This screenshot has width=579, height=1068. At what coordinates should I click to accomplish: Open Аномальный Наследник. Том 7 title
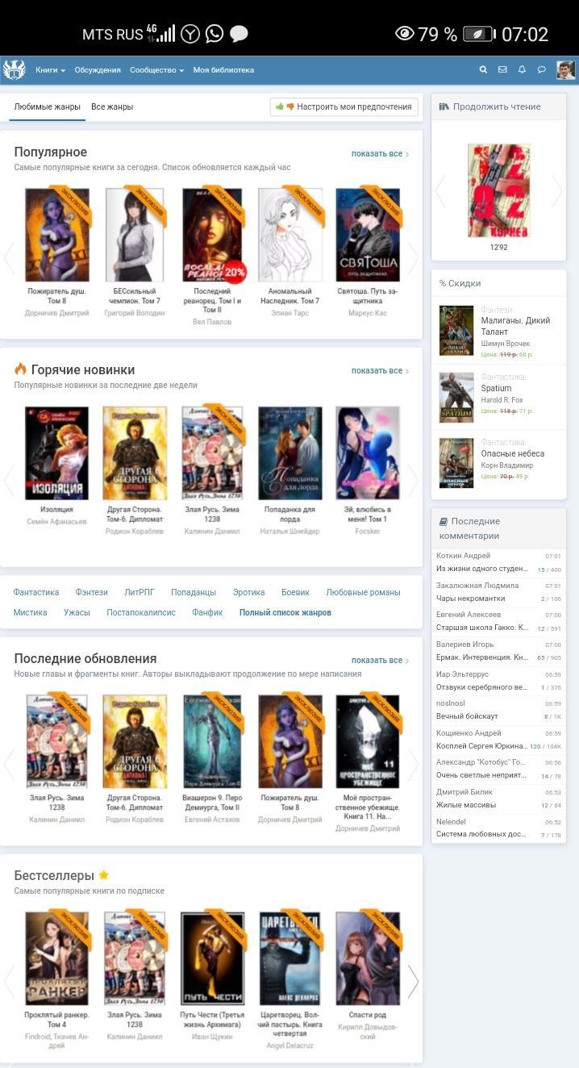coord(289,296)
